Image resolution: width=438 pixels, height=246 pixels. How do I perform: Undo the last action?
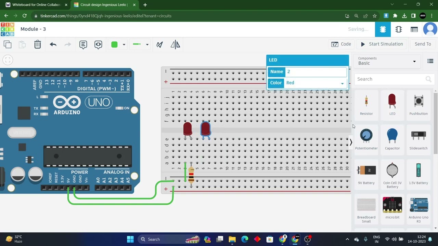click(x=53, y=44)
